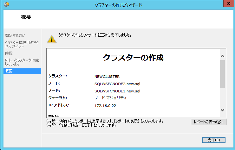Click the NEWCLUSTER cluster name value
Screen dimensions: 235x150
click(x=107, y=77)
